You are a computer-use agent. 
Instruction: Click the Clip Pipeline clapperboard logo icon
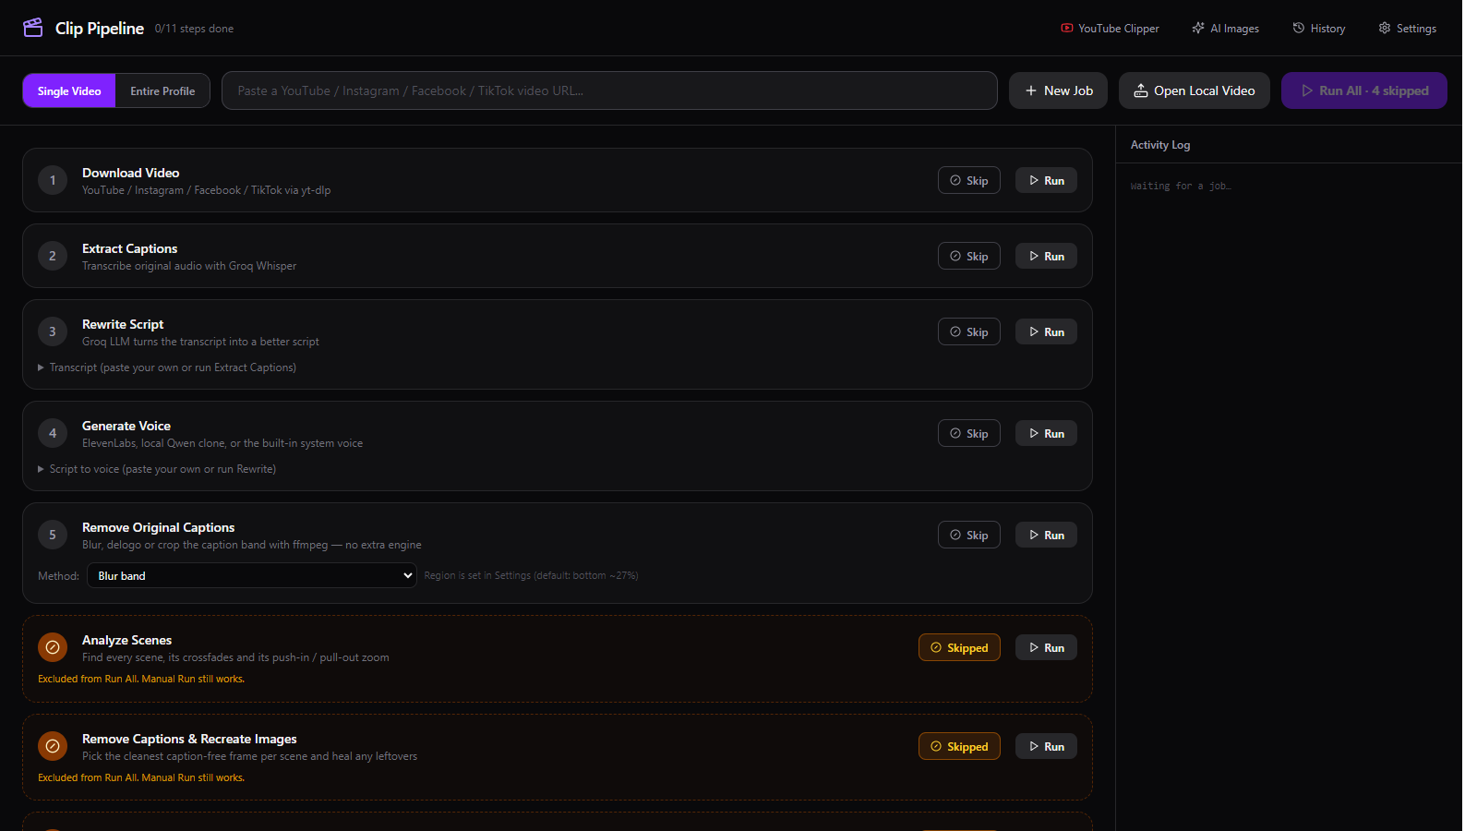[33, 28]
